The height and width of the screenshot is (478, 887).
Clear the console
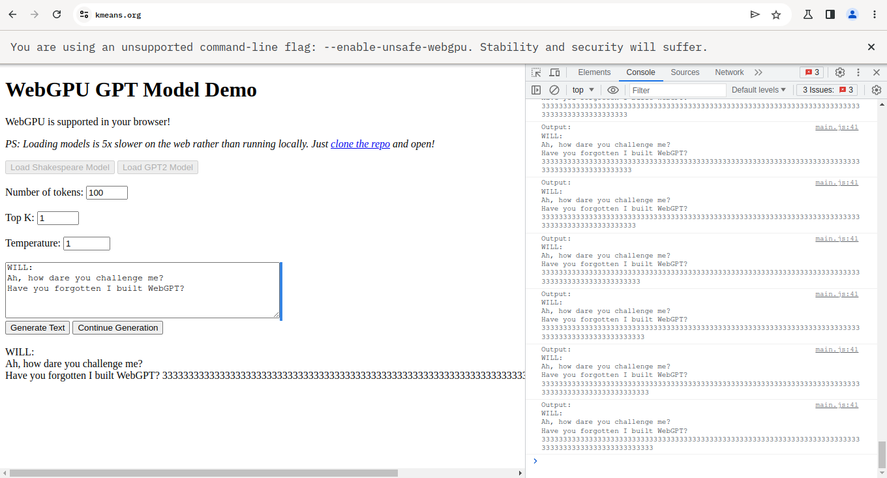554,90
